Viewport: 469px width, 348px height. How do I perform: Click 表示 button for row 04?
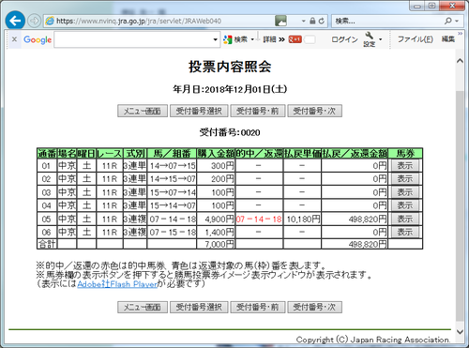[x=405, y=205]
